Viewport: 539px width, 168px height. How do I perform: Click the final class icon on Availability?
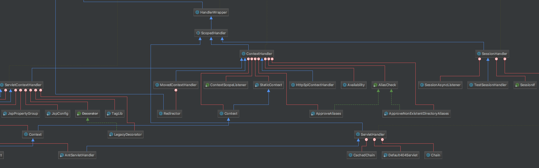pyautogui.click(x=344, y=85)
